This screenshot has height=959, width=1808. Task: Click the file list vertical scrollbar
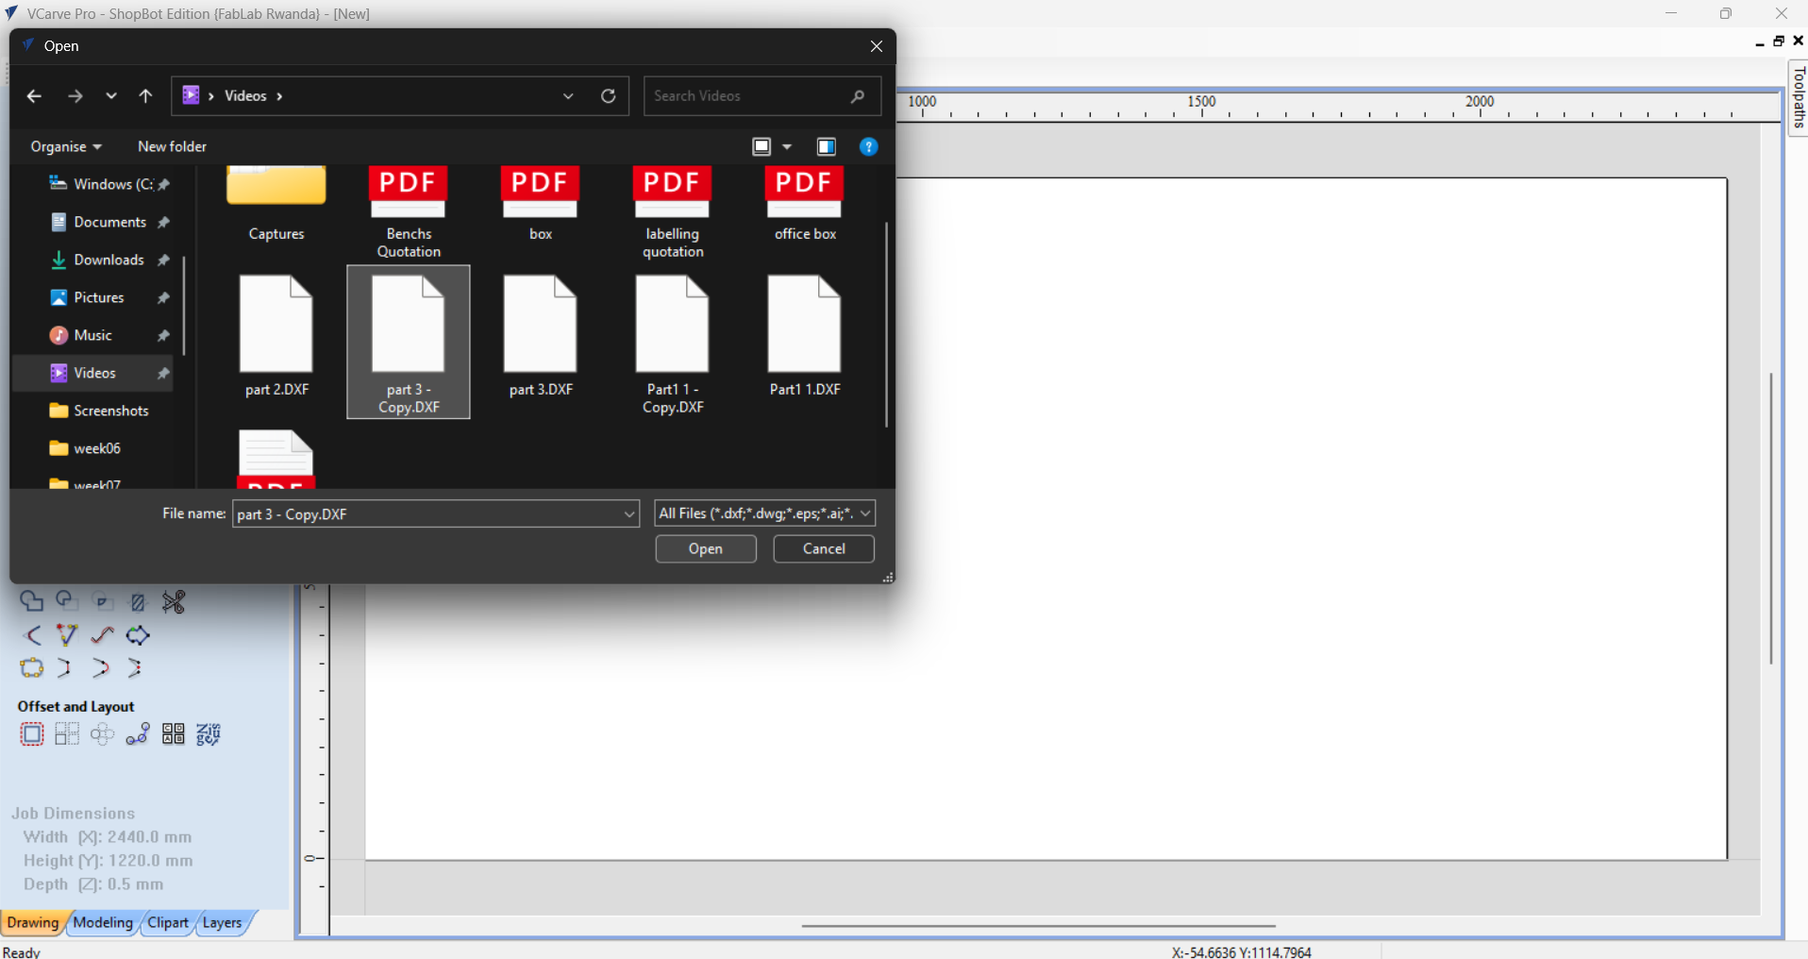pos(886,324)
